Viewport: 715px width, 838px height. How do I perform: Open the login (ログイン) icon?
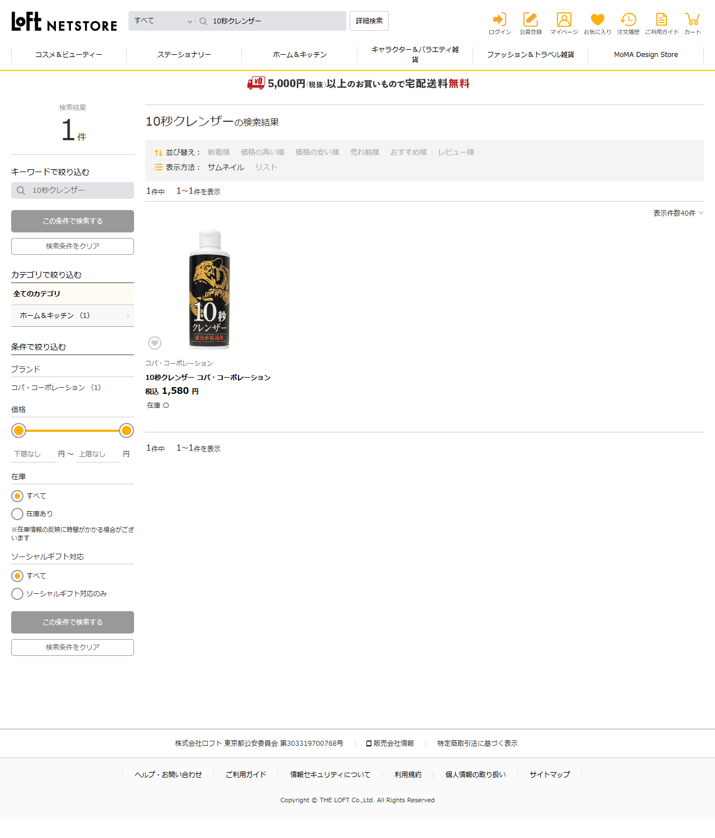click(499, 23)
